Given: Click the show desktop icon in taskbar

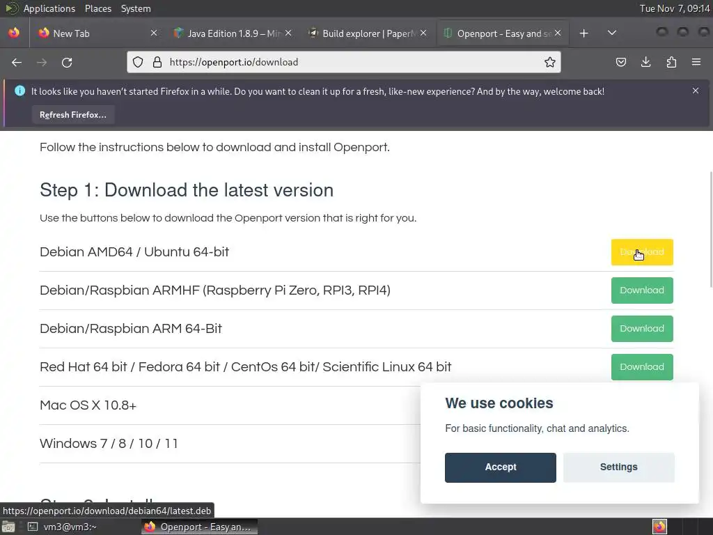Looking at the screenshot, I should [x=8, y=527].
